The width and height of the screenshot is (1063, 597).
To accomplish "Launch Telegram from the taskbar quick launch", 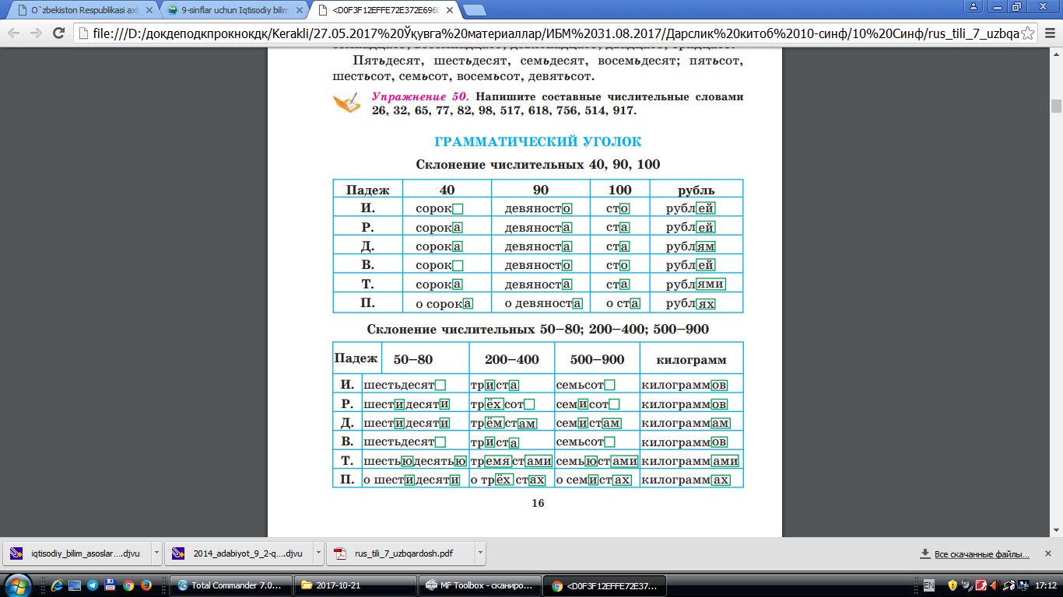I will (93, 585).
